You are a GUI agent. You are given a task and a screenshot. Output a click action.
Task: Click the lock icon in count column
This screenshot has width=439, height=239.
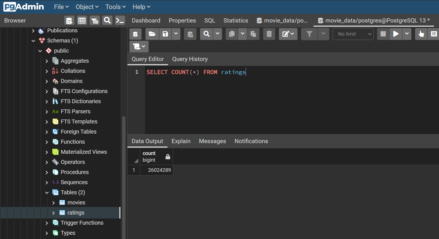(168, 157)
